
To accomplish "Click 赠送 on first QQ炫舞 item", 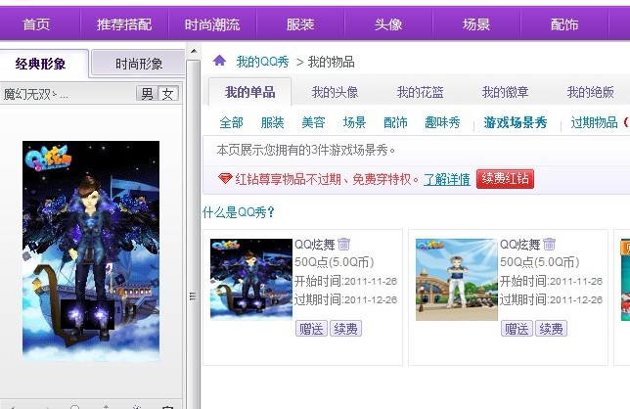I will (x=311, y=329).
